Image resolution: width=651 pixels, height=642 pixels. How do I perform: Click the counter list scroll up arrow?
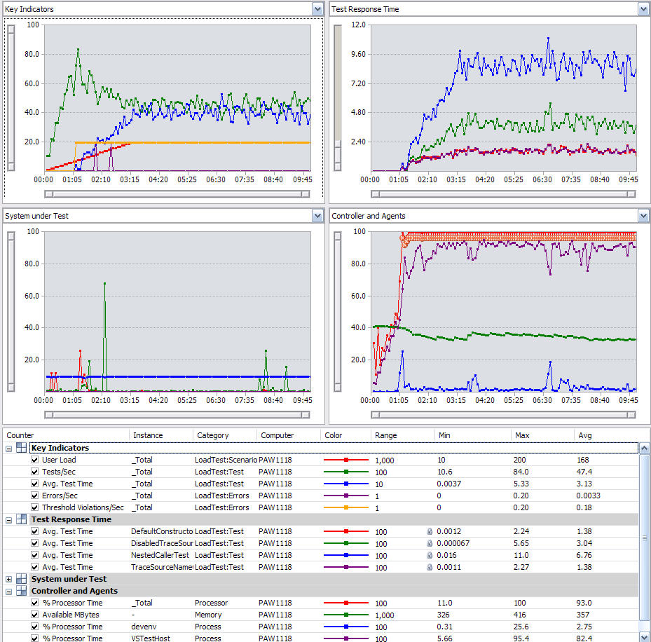tap(645, 448)
